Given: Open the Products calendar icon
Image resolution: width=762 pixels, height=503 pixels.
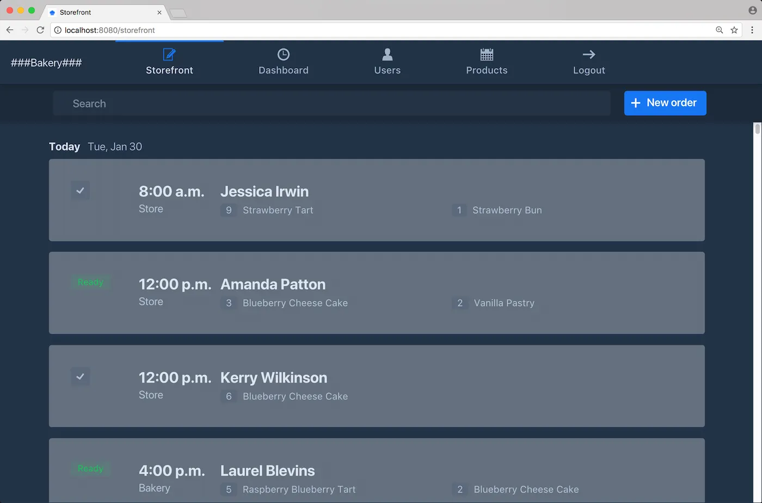Looking at the screenshot, I should tap(487, 54).
